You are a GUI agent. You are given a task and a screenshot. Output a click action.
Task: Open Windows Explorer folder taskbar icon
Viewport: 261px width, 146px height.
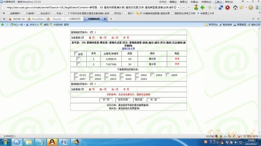29,142
